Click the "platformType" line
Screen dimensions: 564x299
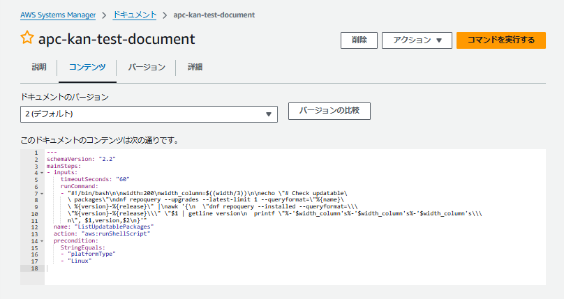tap(88, 254)
